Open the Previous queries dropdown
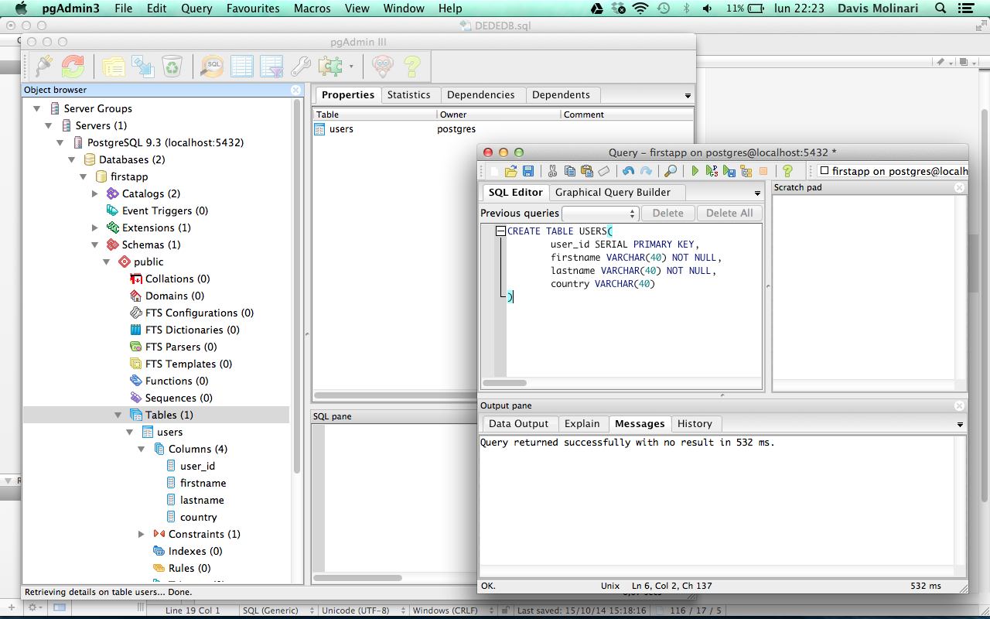The height and width of the screenshot is (619, 990). click(600, 214)
